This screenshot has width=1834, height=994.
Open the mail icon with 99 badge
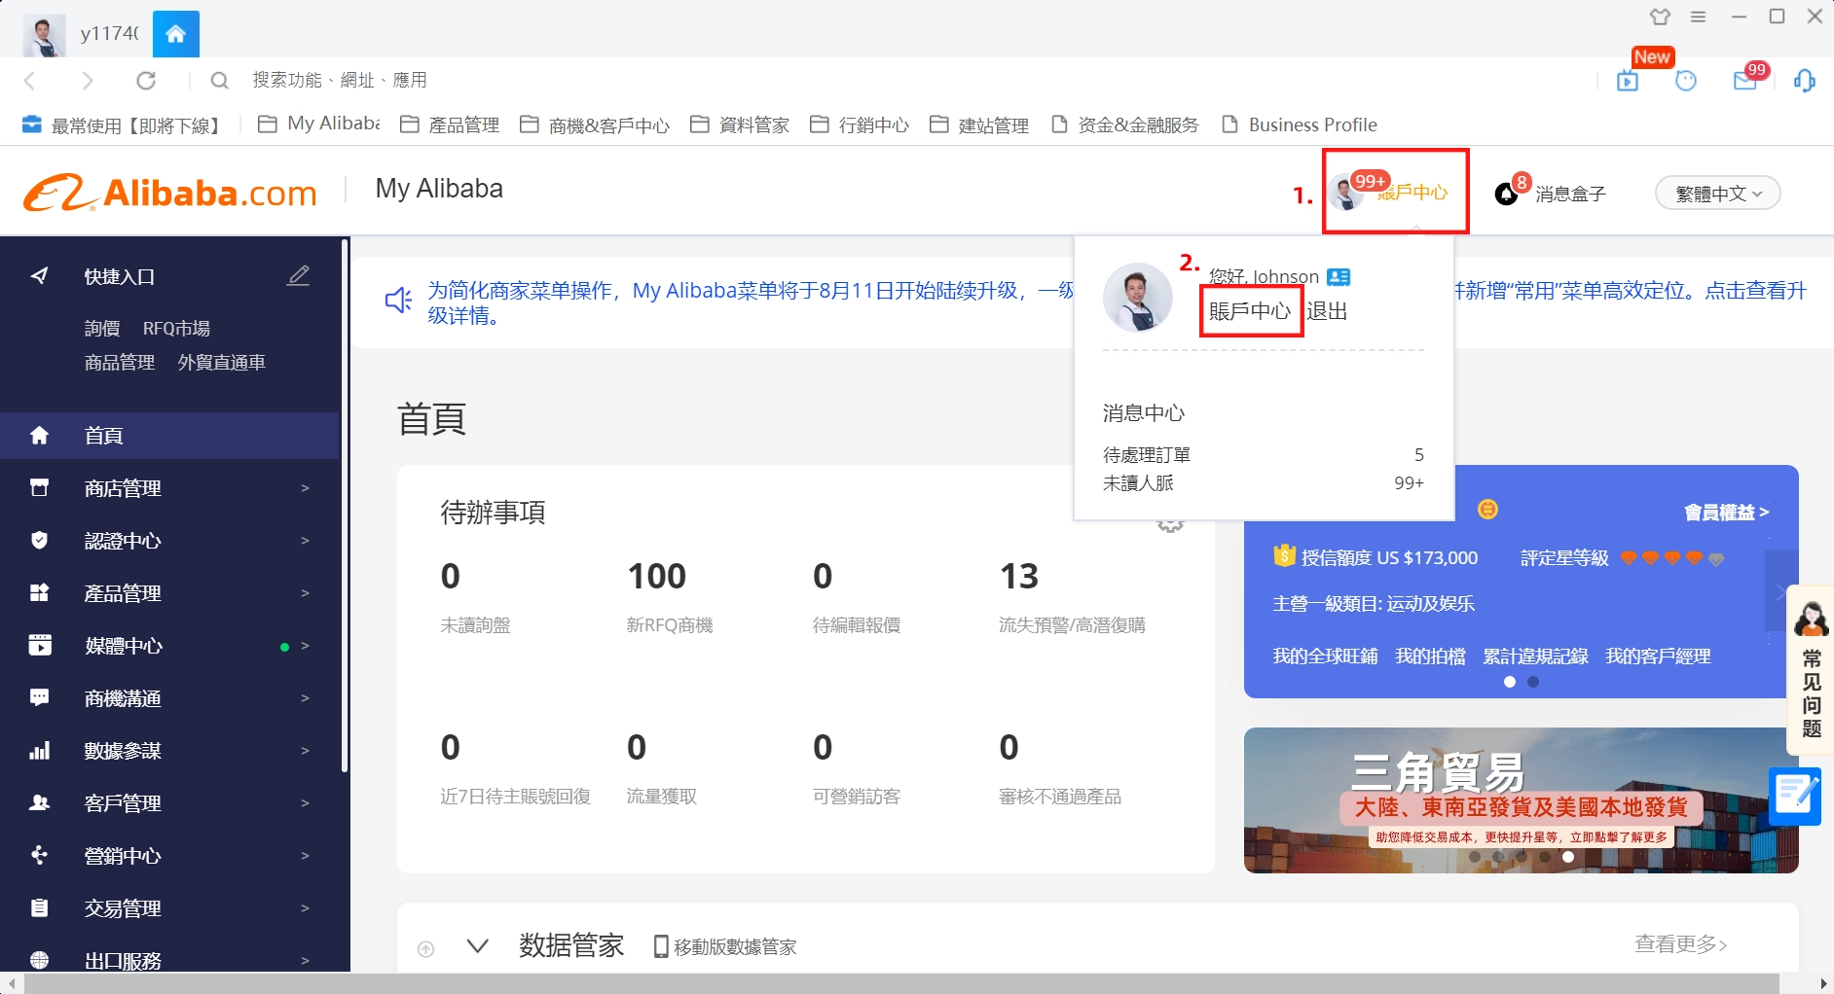(x=1745, y=81)
